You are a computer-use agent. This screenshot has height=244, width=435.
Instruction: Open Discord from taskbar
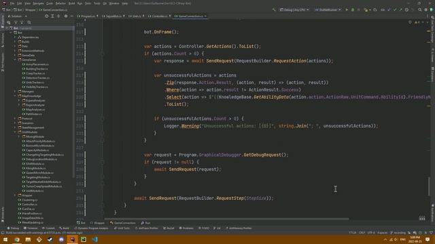[61, 239]
